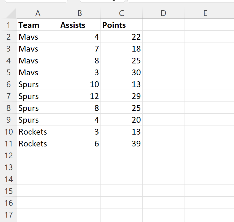Select row 17 header
The image size is (234, 222).
point(9,215)
